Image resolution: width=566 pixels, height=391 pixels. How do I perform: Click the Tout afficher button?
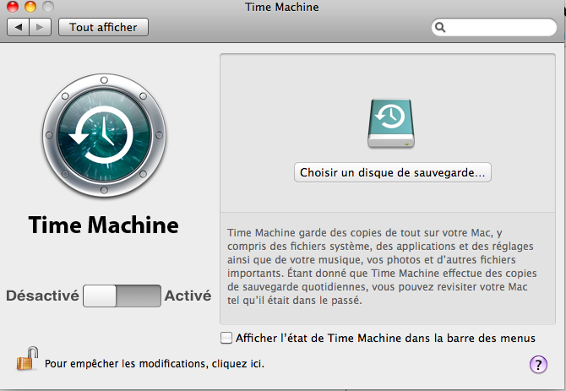pyautogui.click(x=103, y=28)
